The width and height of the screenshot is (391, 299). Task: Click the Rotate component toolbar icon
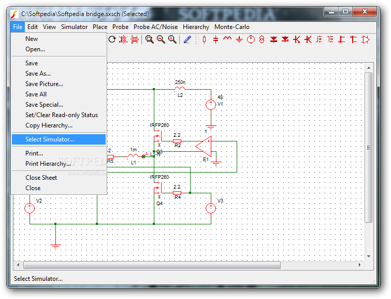coord(112,39)
